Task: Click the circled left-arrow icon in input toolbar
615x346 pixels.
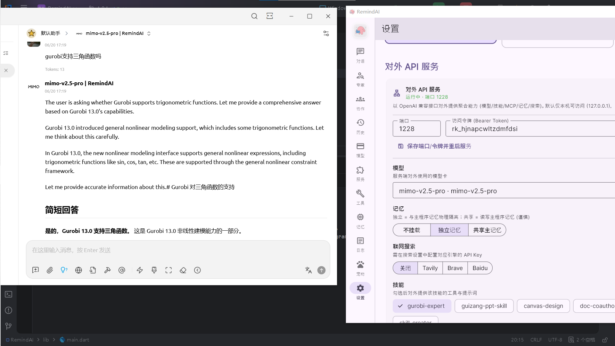Action: pyautogui.click(x=197, y=270)
